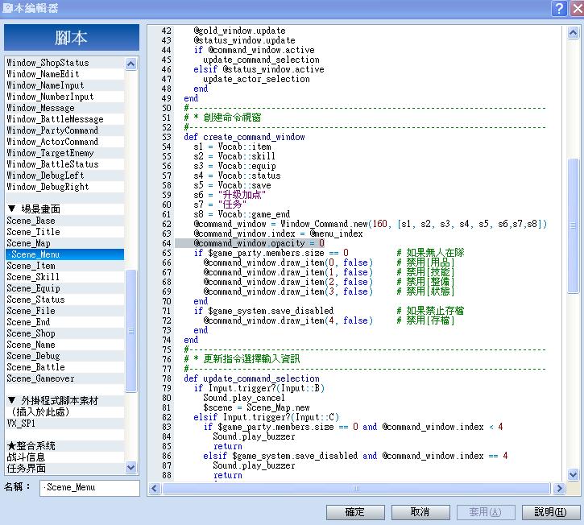This screenshot has height=525, width=584.
Task: Select Window_ShopStatus in script list
Action: tap(64, 63)
